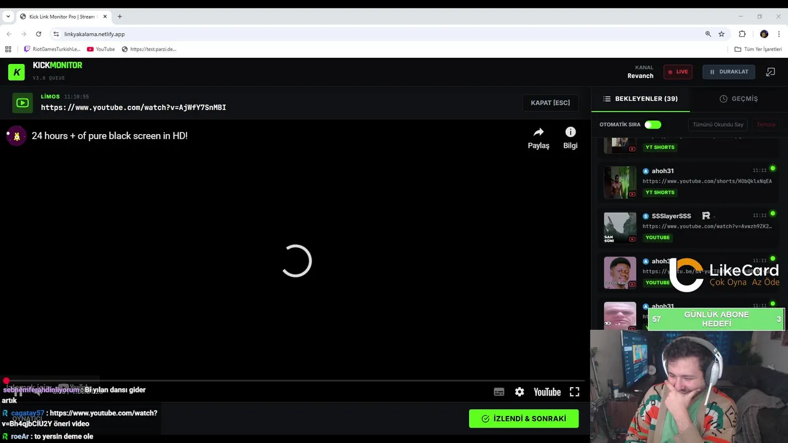Open the Chrome profile avatar
The height and width of the screenshot is (443, 788).
pyautogui.click(x=764, y=34)
